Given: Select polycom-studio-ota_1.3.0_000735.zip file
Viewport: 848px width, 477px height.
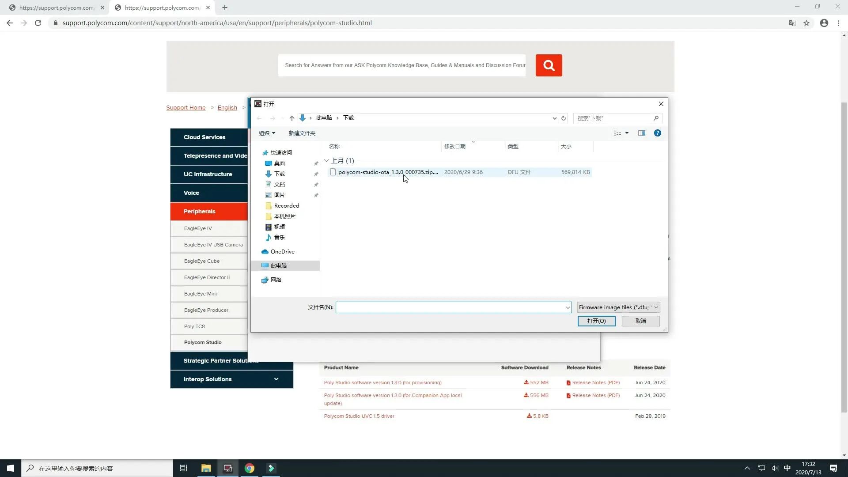Looking at the screenshot, I should (x=459, y=172).
